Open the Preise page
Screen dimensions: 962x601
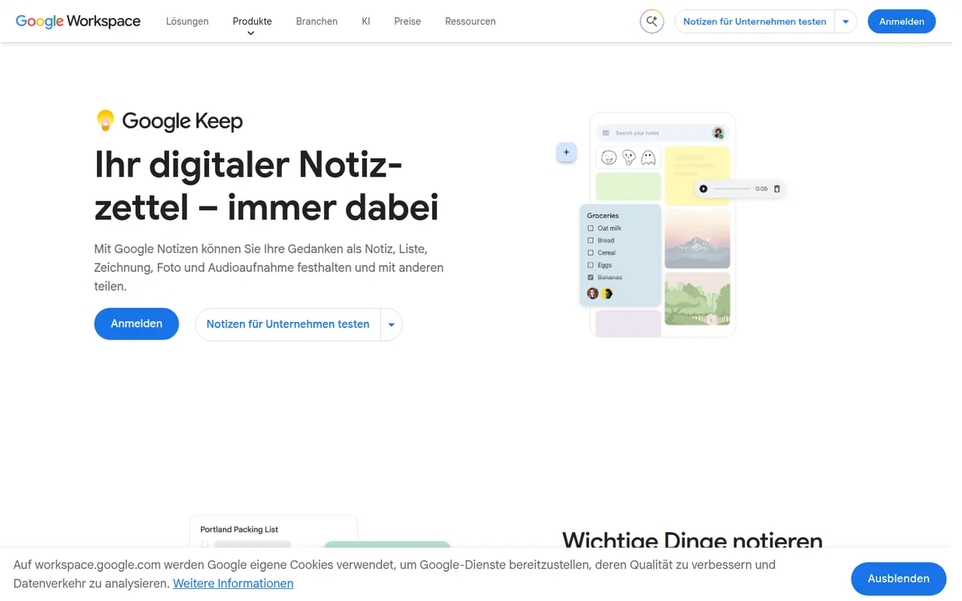click(407, 22)
